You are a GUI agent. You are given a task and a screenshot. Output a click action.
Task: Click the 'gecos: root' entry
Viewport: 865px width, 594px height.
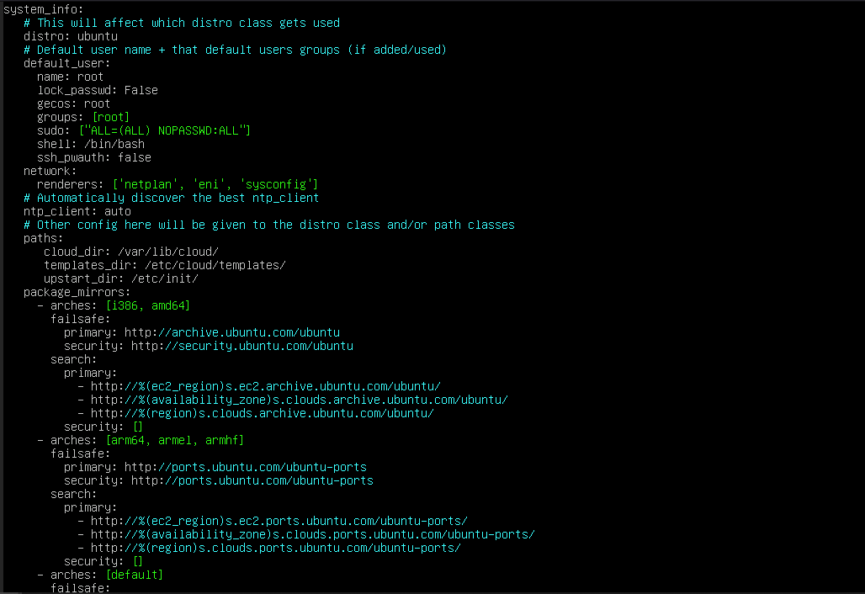tap(73, 103)
